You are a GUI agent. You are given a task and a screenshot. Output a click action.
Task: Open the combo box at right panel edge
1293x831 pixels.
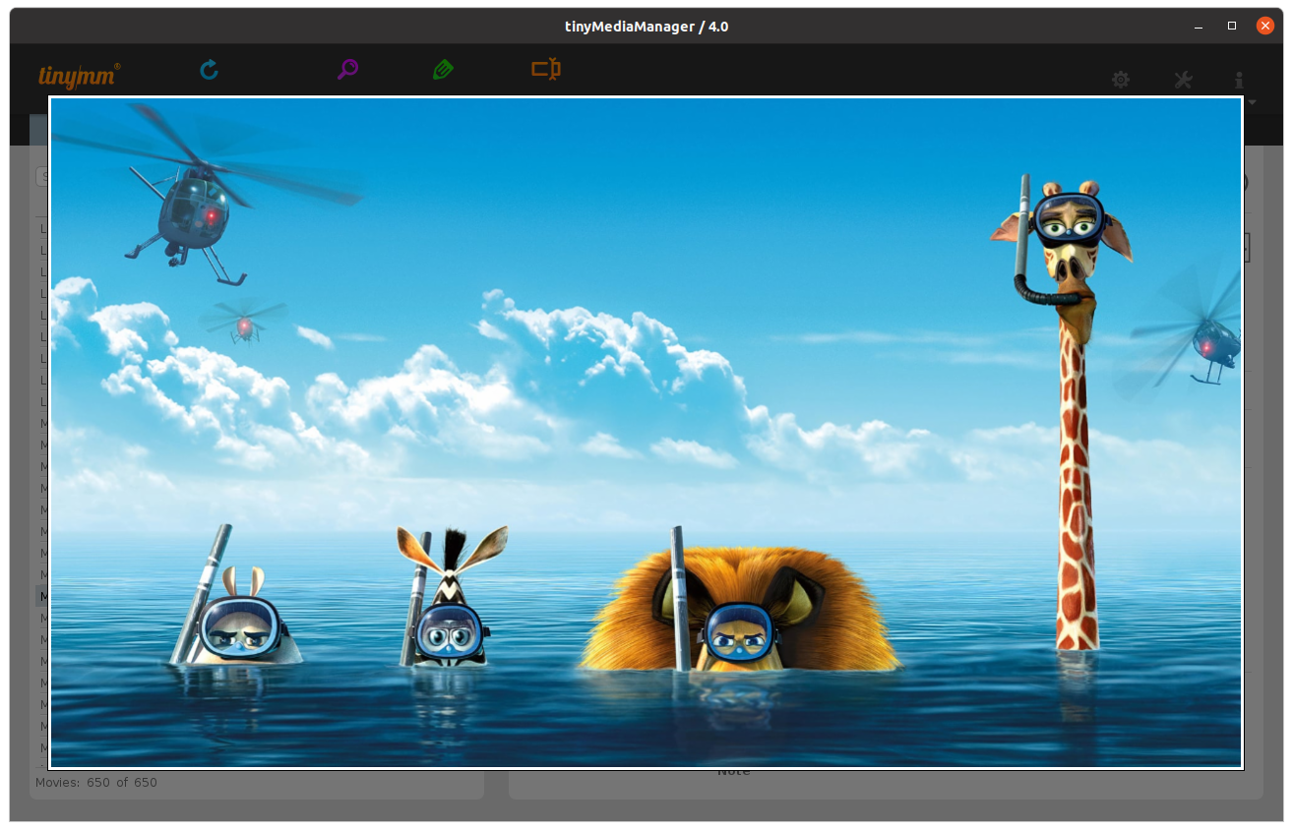[1247, 247]
